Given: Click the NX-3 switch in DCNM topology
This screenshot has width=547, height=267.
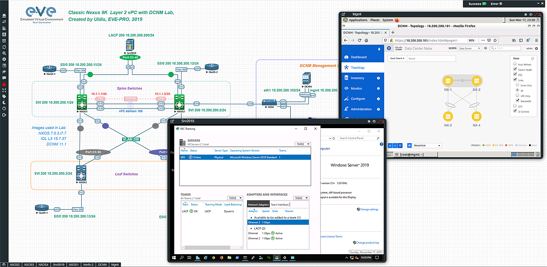Looking at the screenshot, I should point(448,116).
